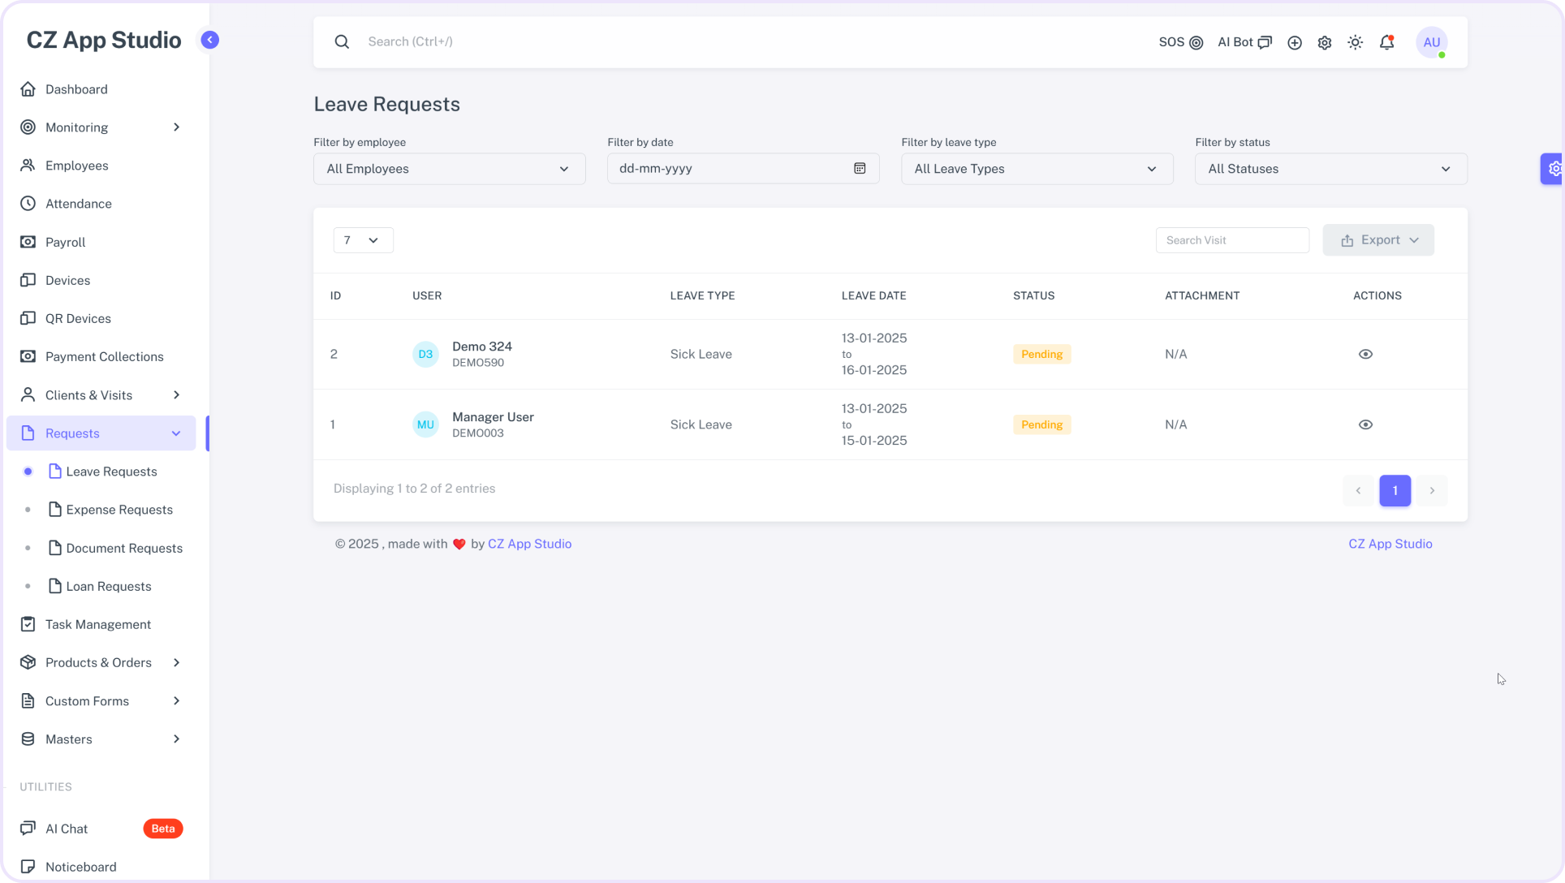View details of Demo 324's leave request
Image resolution: width=1565 pixels, height=883 pixels.
pyautogui.click(x=1365, y=354)
